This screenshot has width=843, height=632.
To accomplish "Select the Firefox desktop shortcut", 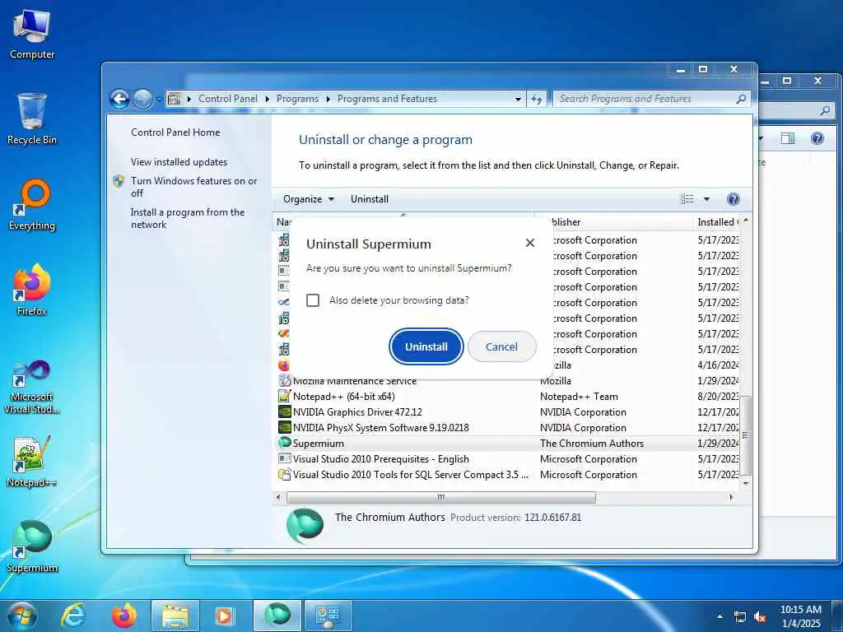I will pyautogui.click(x=32, y=290).
